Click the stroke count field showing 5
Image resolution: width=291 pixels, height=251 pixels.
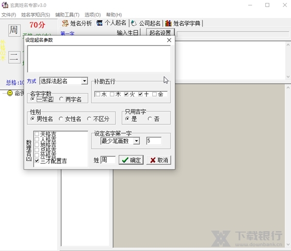(x=154, y=141)
